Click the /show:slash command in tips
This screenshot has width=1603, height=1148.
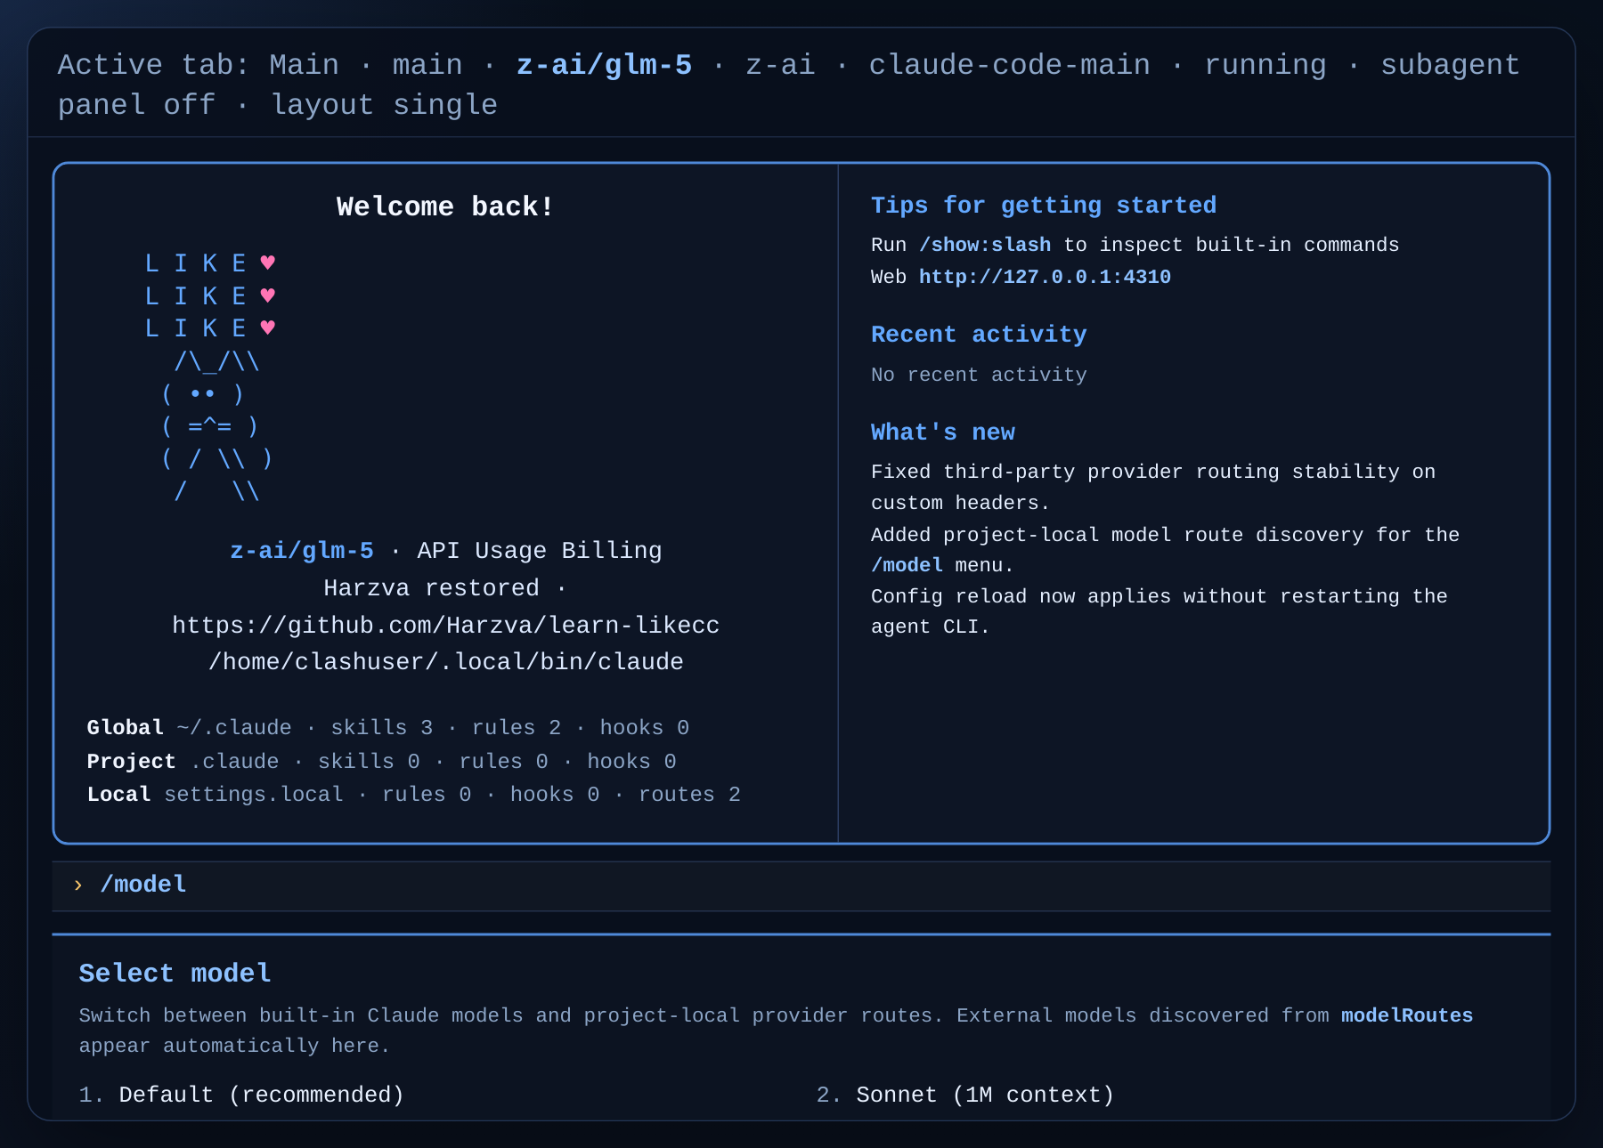[985, 245]
